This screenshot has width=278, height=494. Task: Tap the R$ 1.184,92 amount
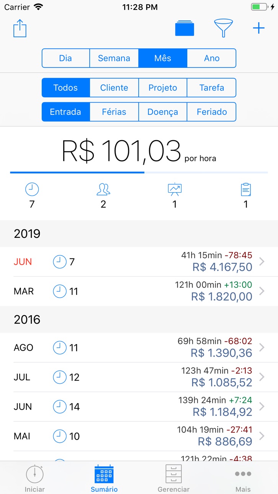[x=222, y=412]
